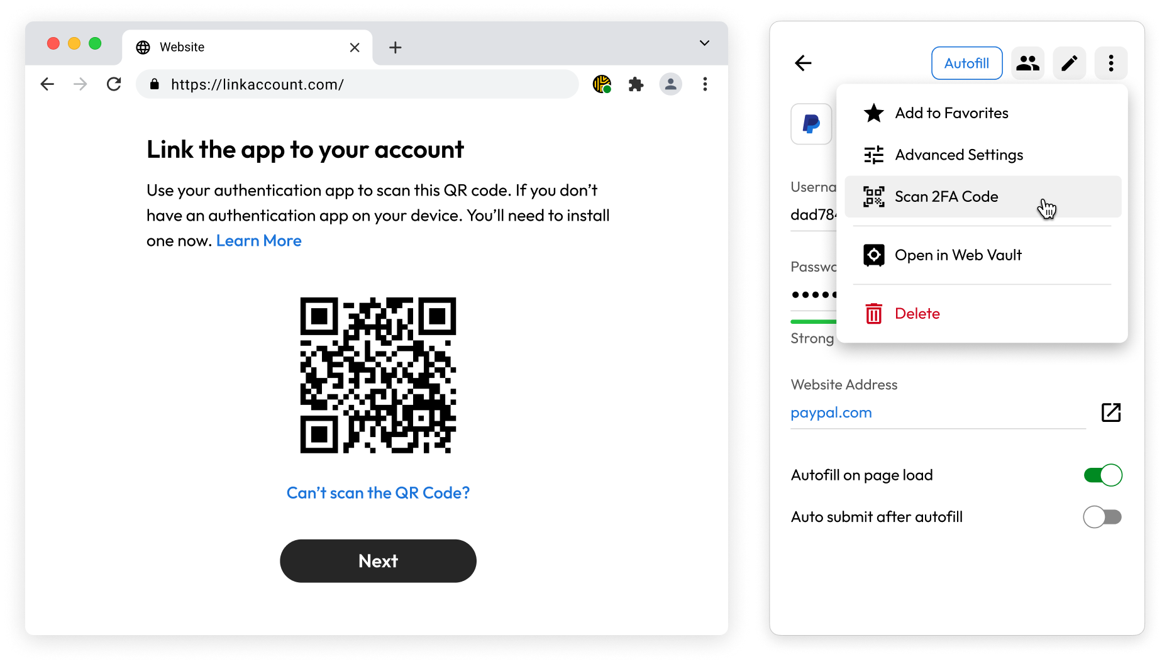
Task: Go back using the vault panel arrow
Action: pos(803,63)
